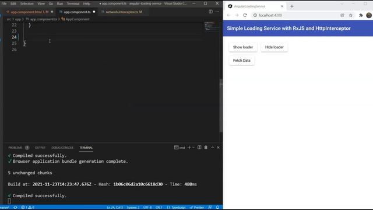Open the Debug Console panel tab
Viewport: 373px width, 210px height.
pyautogui.click(x=62, y=148)
